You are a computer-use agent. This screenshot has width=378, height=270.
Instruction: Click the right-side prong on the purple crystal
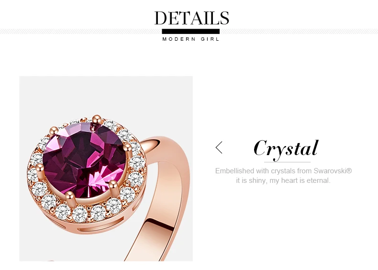tap(128, 149)
